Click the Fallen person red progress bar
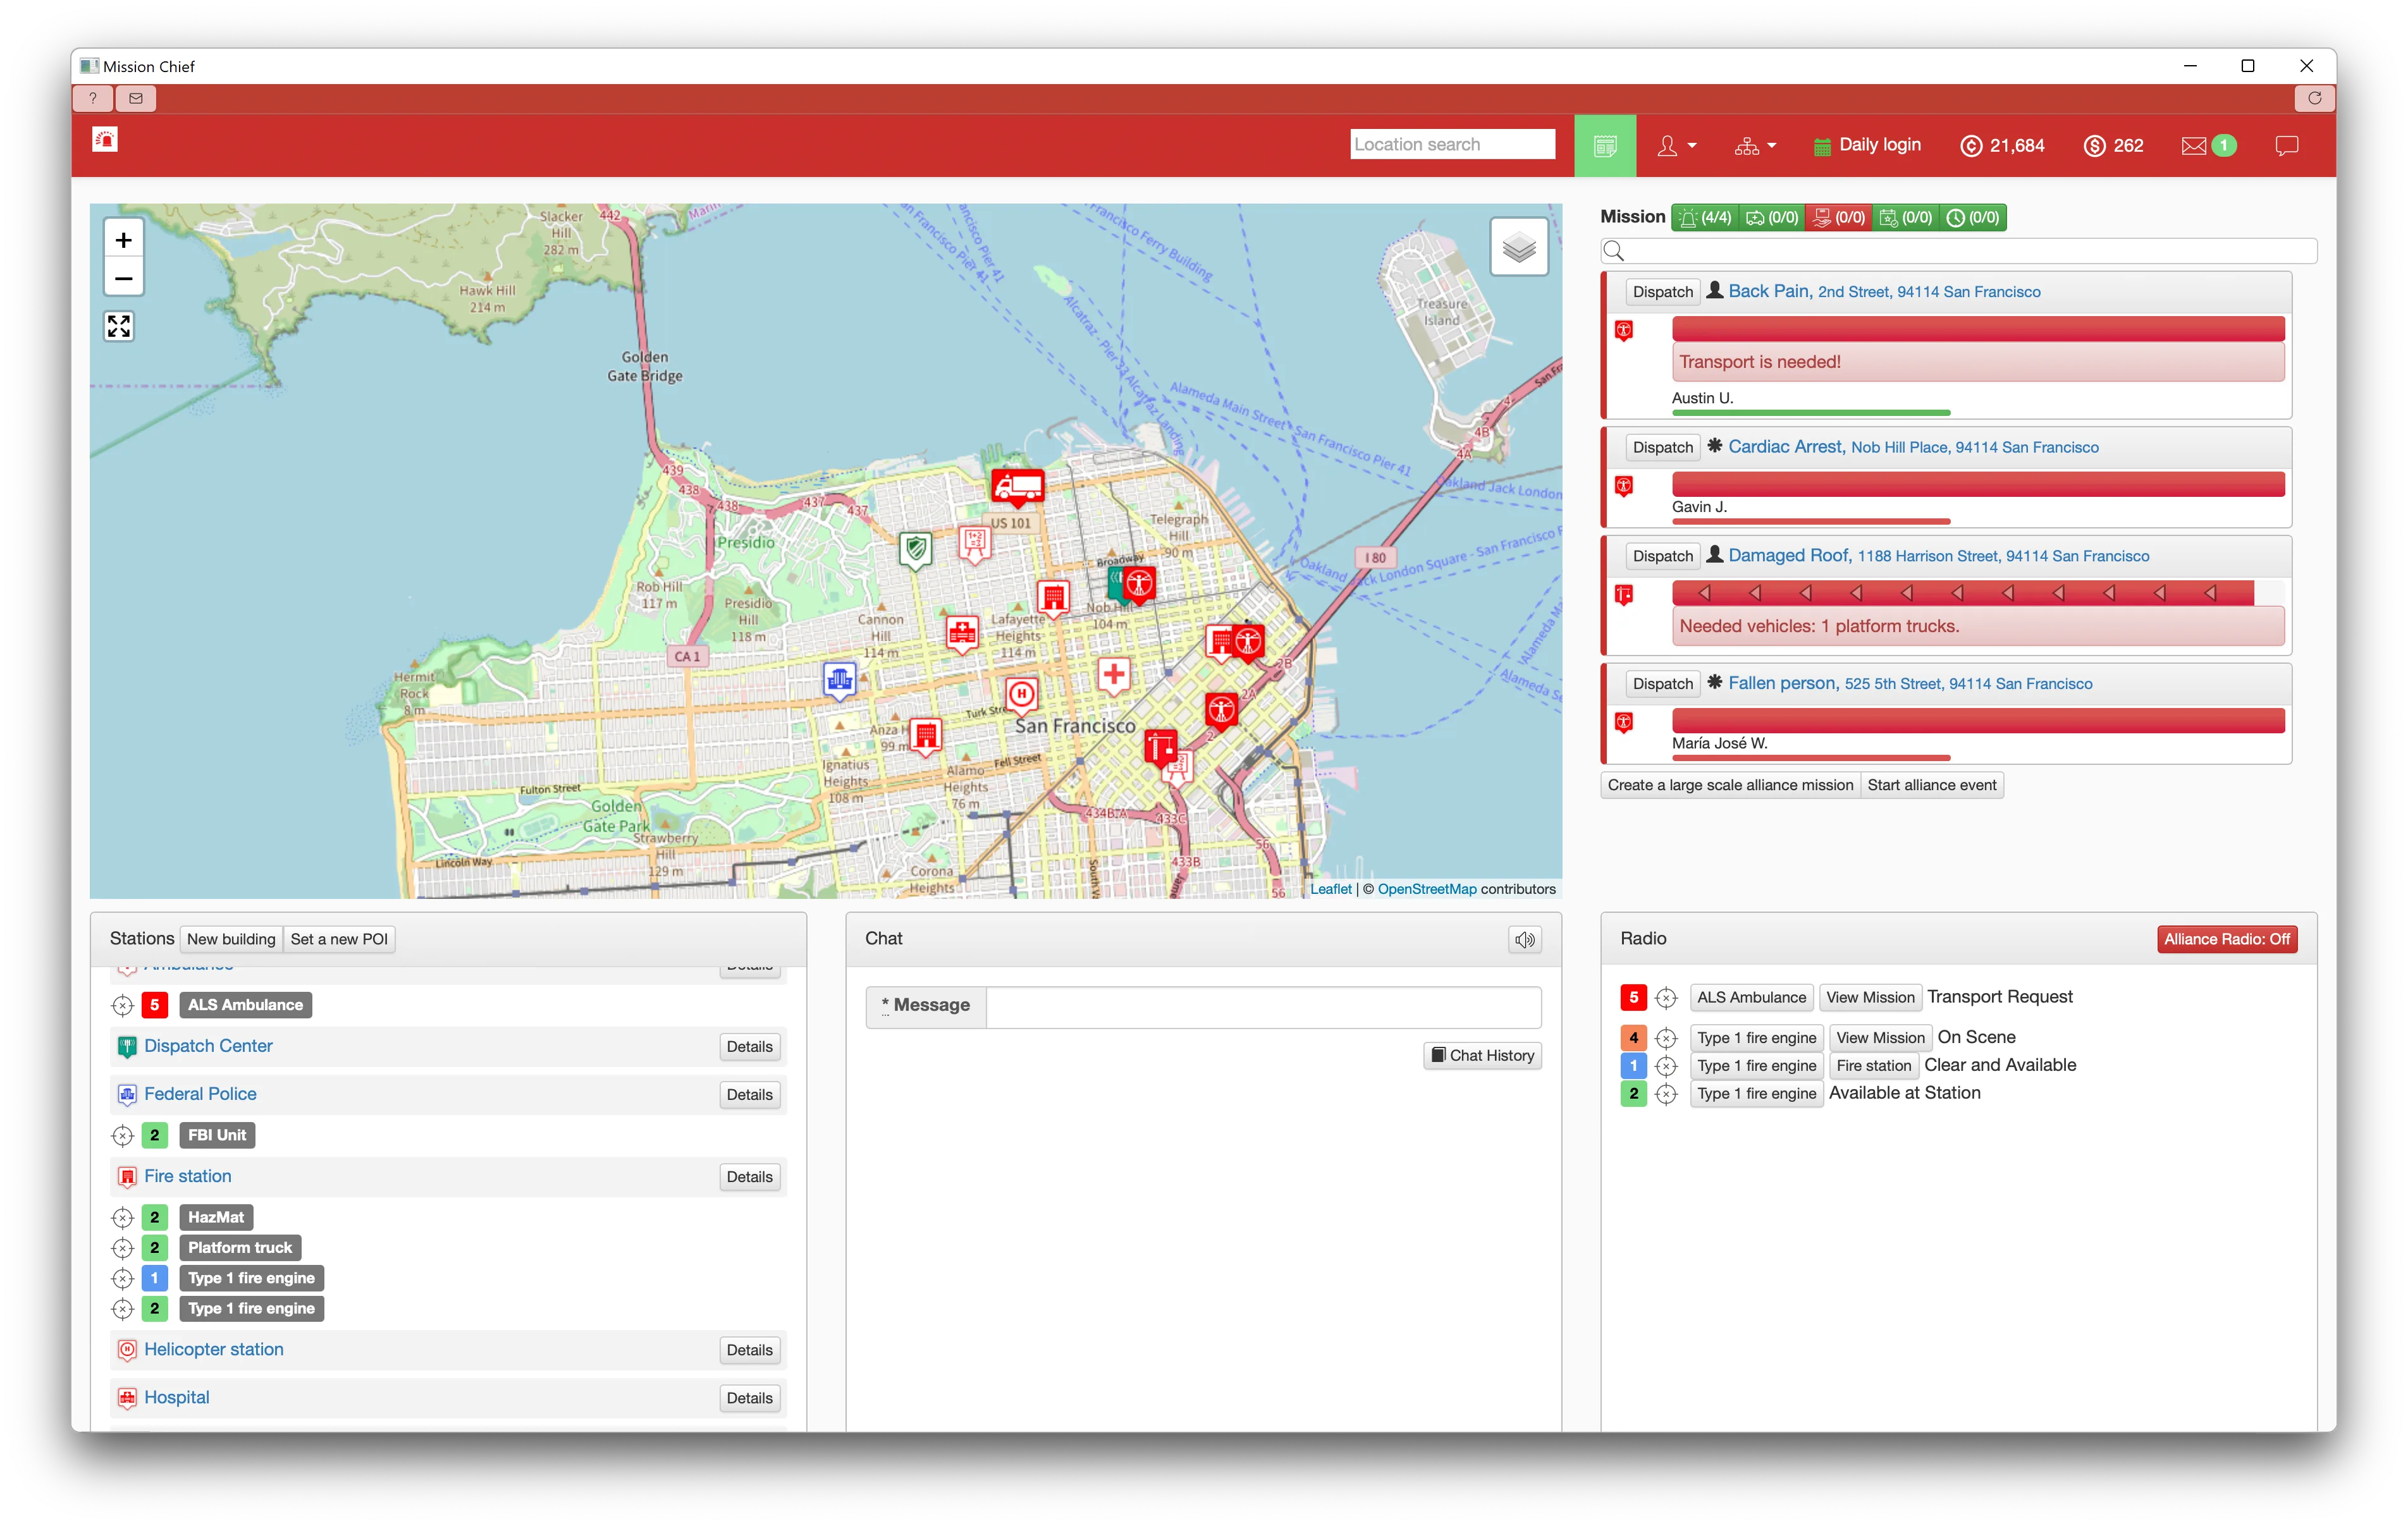Viewport: 2408px width, 1526px height. click(x=1977, y=721)
